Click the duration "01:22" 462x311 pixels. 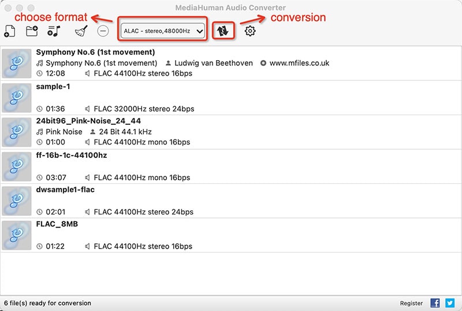click(x=55, y=246)
